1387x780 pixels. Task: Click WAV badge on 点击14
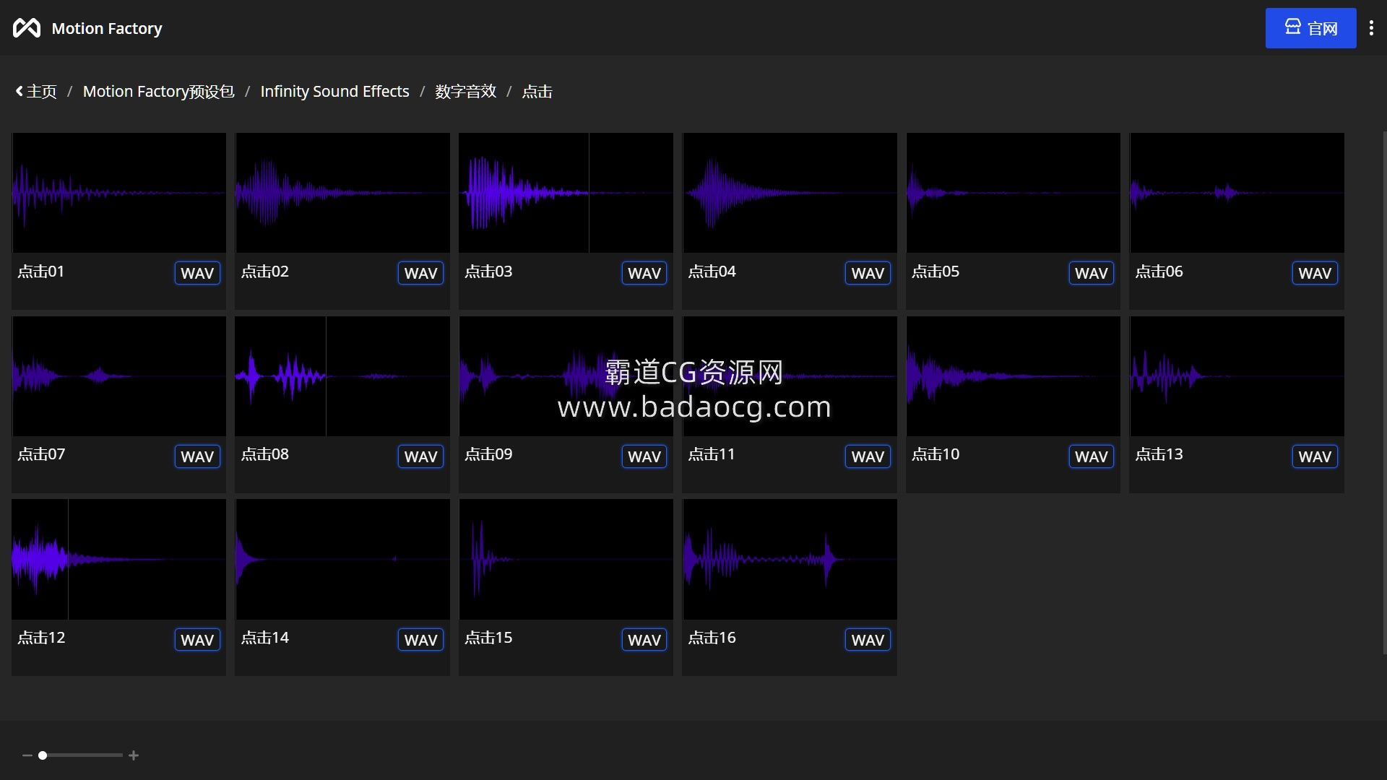click(420, 640)
